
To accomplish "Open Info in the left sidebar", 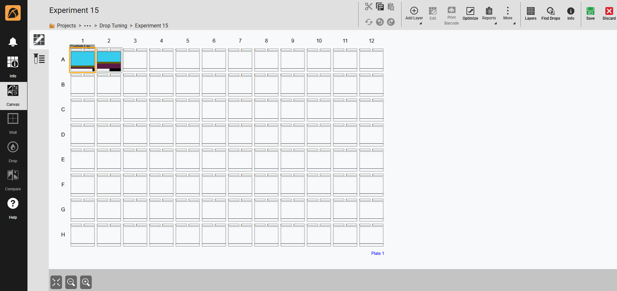I will 13,67.
